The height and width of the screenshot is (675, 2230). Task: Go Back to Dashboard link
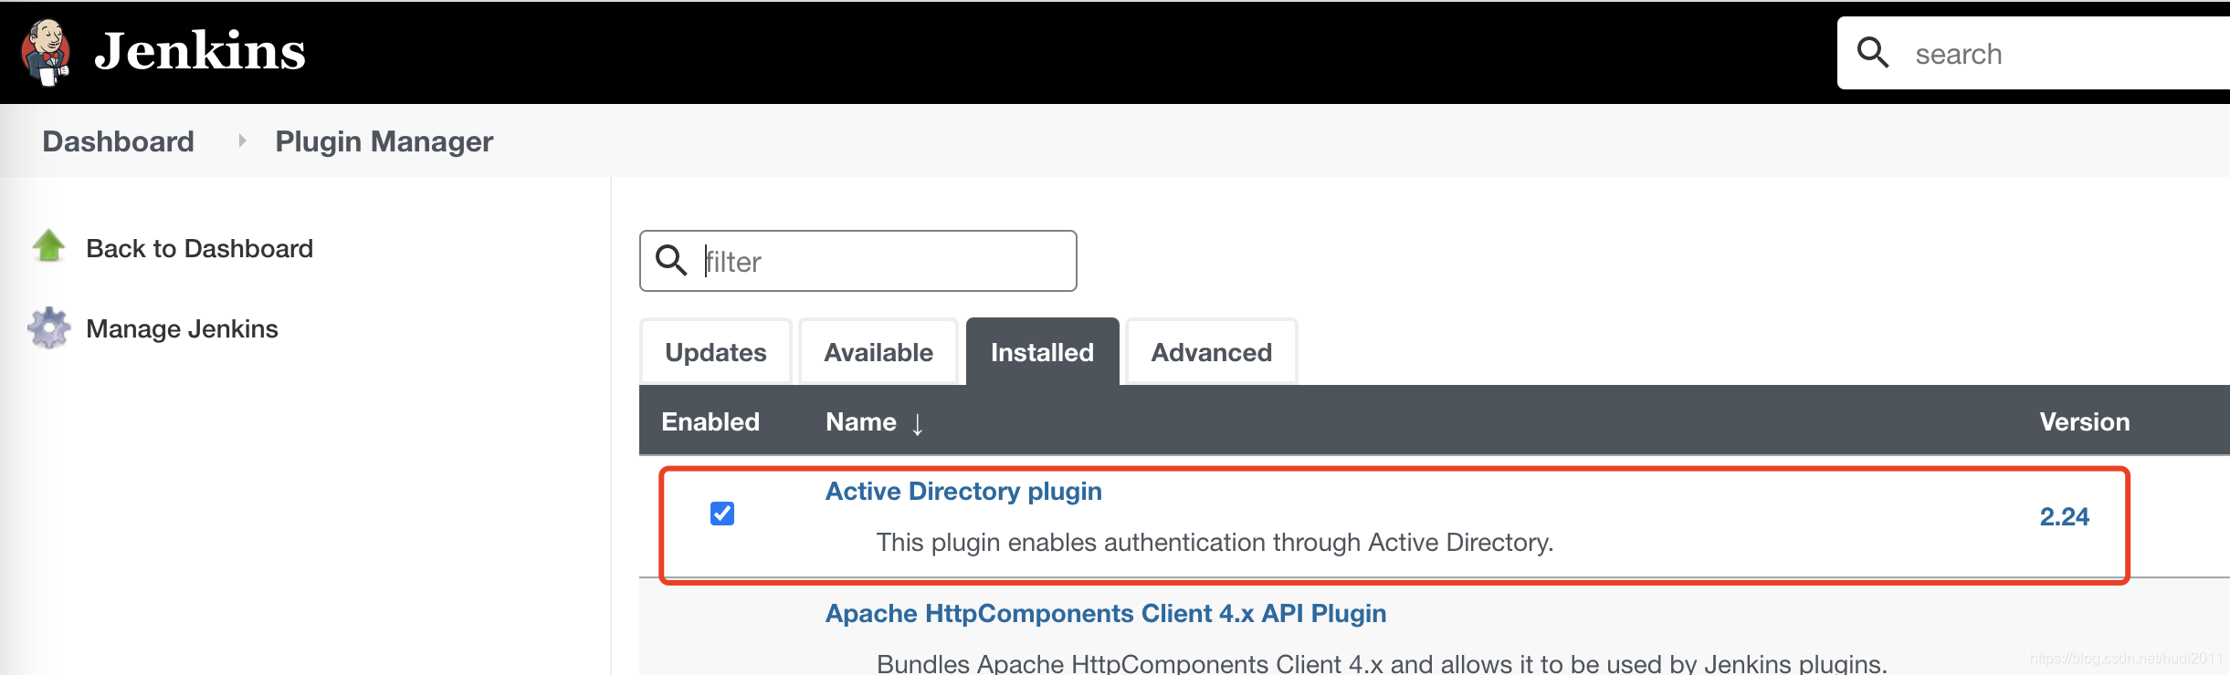pyautogui.click(x=199, y=248)
